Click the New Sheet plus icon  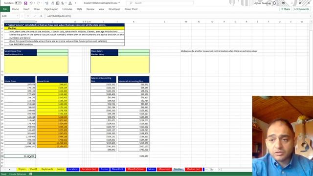tap(211, 170)
